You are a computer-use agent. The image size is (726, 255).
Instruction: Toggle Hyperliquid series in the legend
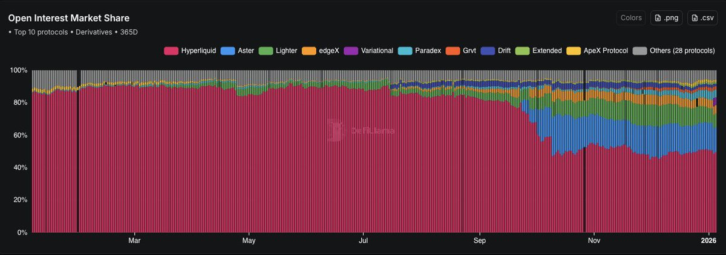click(x=188, y=51)
